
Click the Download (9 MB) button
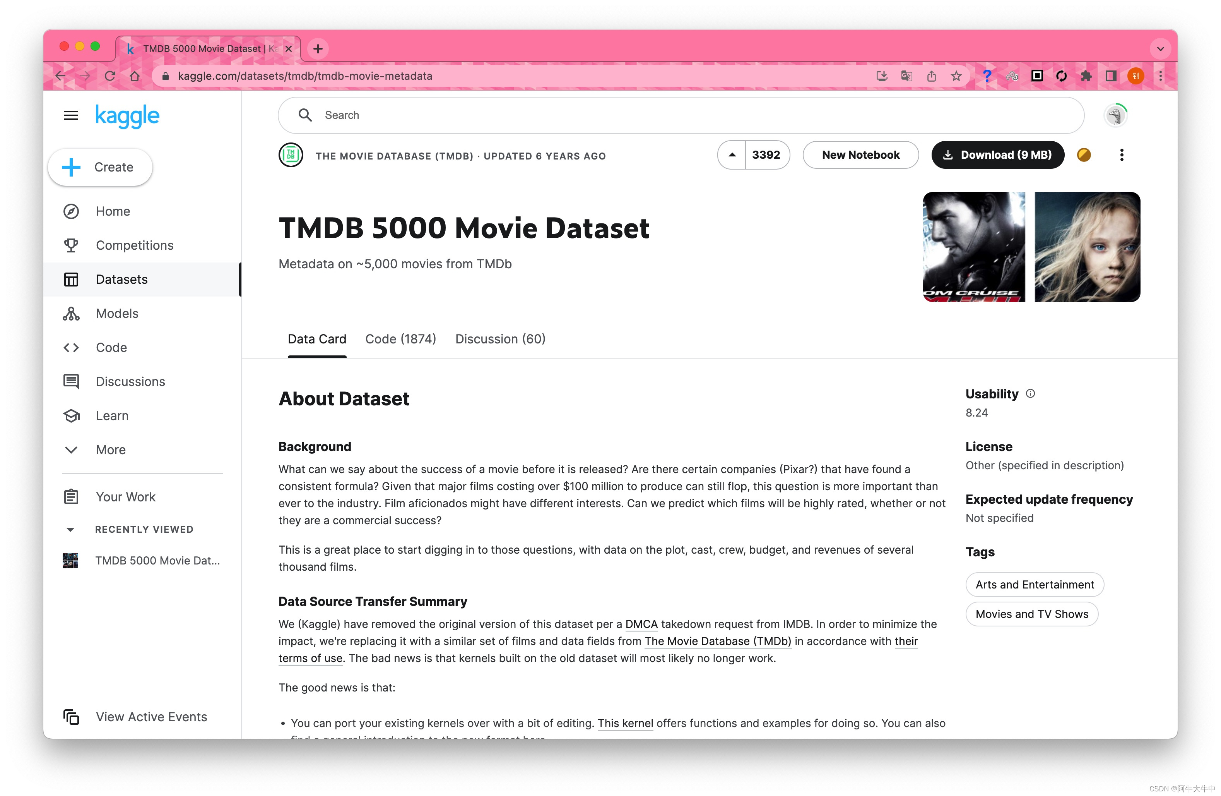pyautogui.click(x=997, y=155)
